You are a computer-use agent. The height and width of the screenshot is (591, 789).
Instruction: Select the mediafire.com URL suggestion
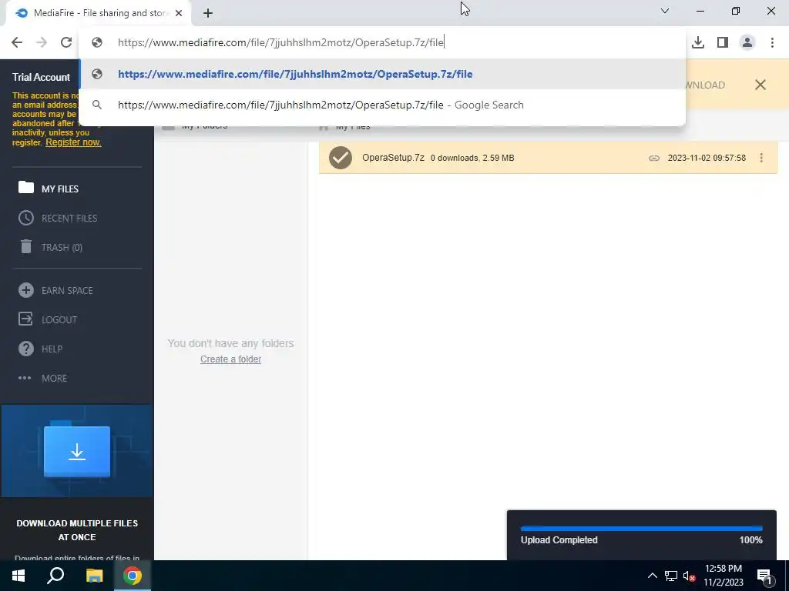382,74
